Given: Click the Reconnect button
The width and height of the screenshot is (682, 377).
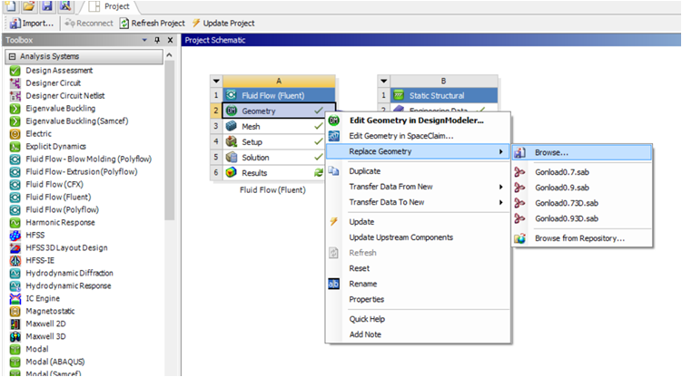Looking at the screenshot, I should point(89,24).
